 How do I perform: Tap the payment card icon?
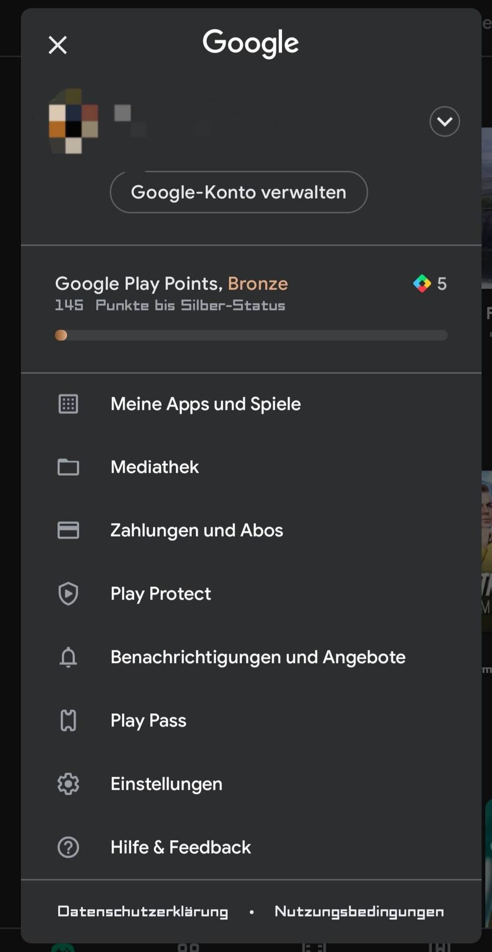point(68,530)
